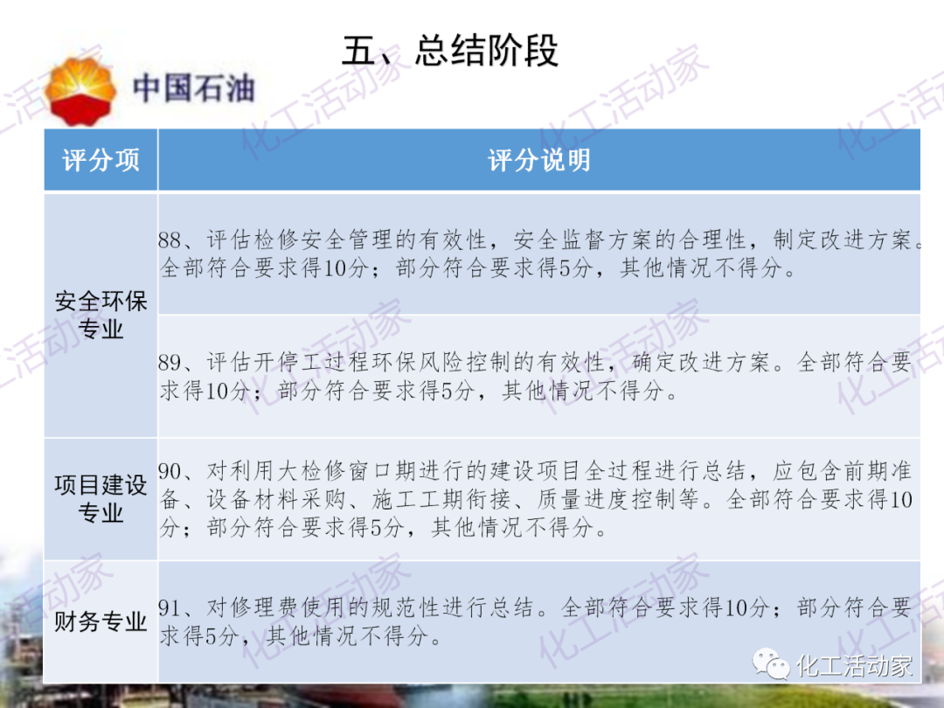
Task: Click the WeChat icon beside 化工活动家
Action: coord(771,664)
